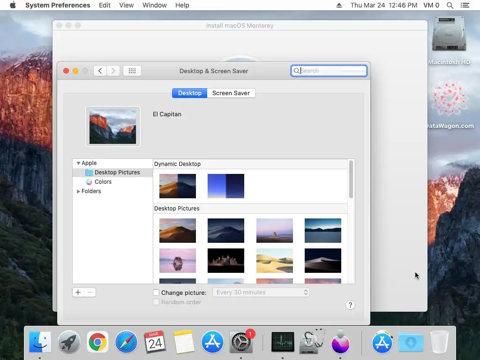The width and height of the screenshot is (480, 360).
Task: Open the System Preferences menu
Action: 58,5
